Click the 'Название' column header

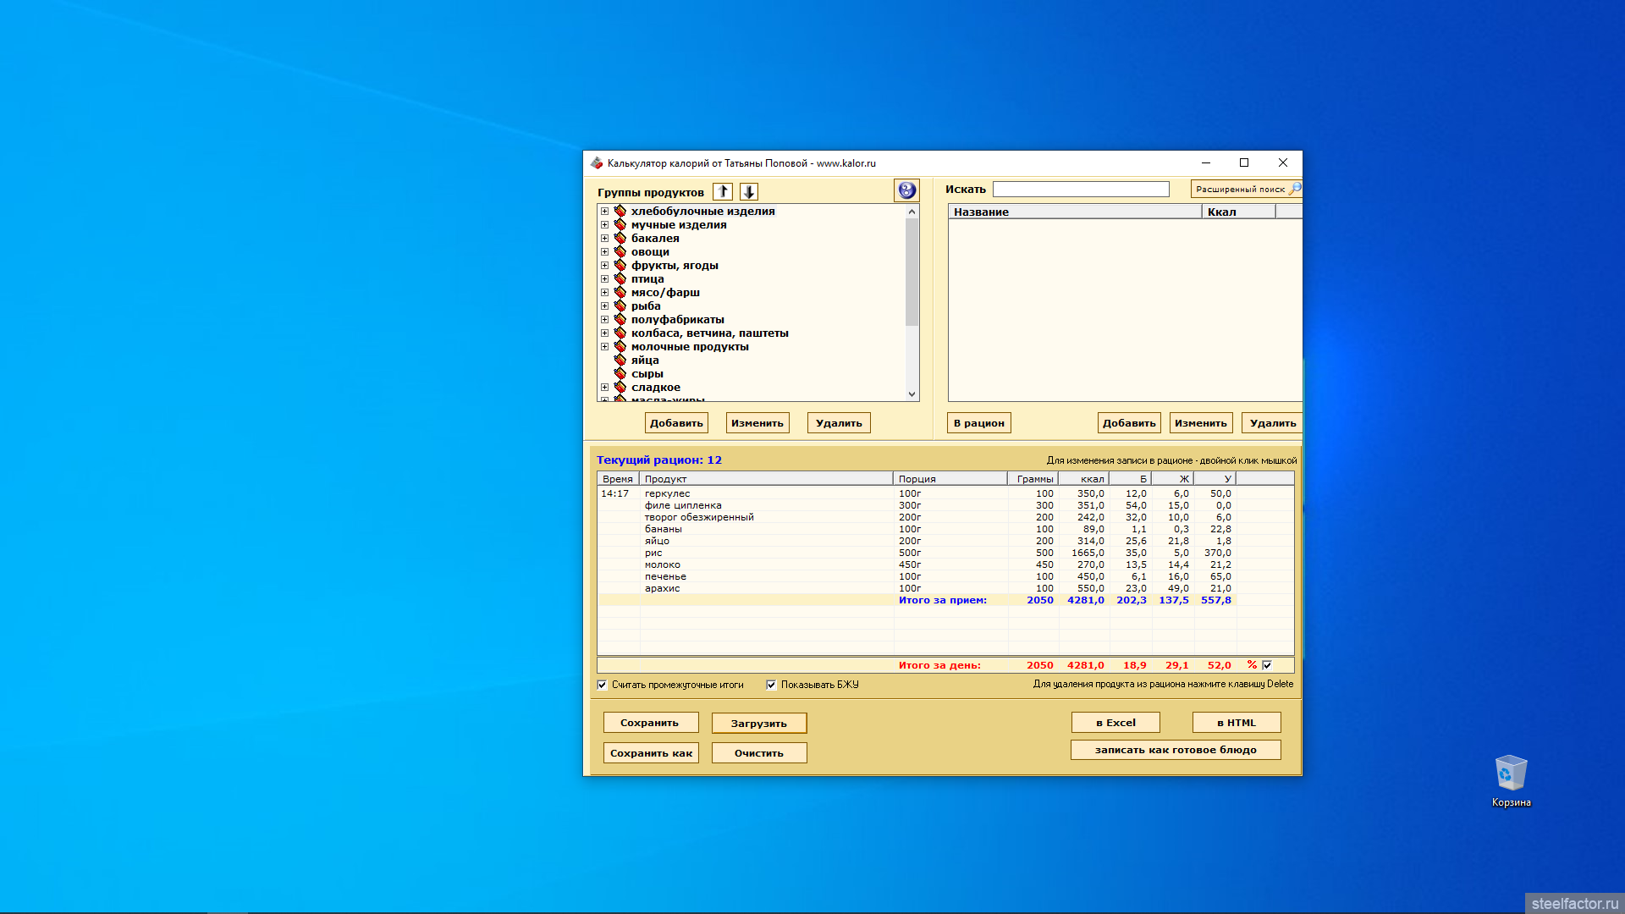1073,212
